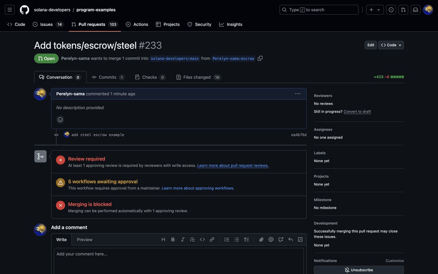Switch to the Commits tab
Image resolution: width=438 pixels, height=274 pixels.
pos(108,77)
